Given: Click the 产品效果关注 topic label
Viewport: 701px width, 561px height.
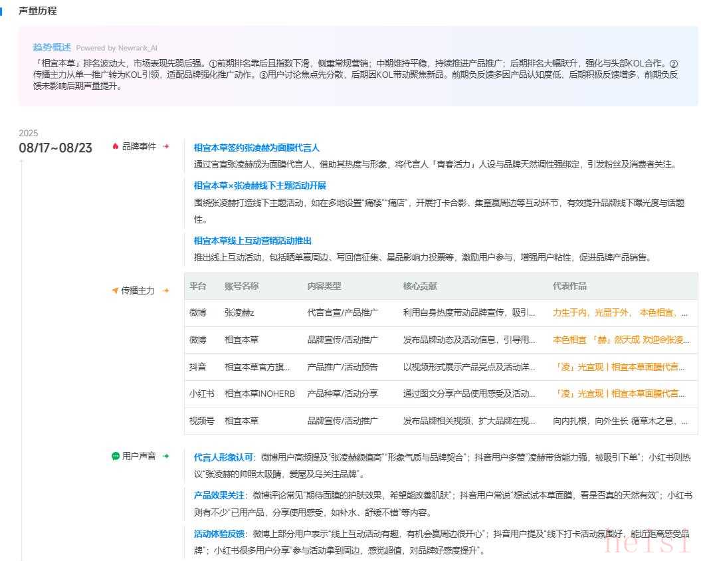Looking at the screenshot, I should point(219,495).
